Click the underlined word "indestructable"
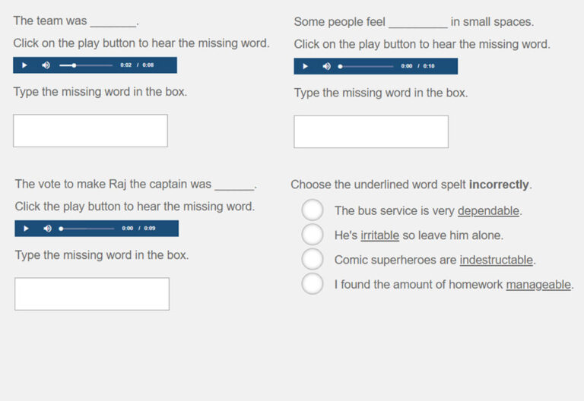This screenshot has width=584, height=401. click(496, 260)
